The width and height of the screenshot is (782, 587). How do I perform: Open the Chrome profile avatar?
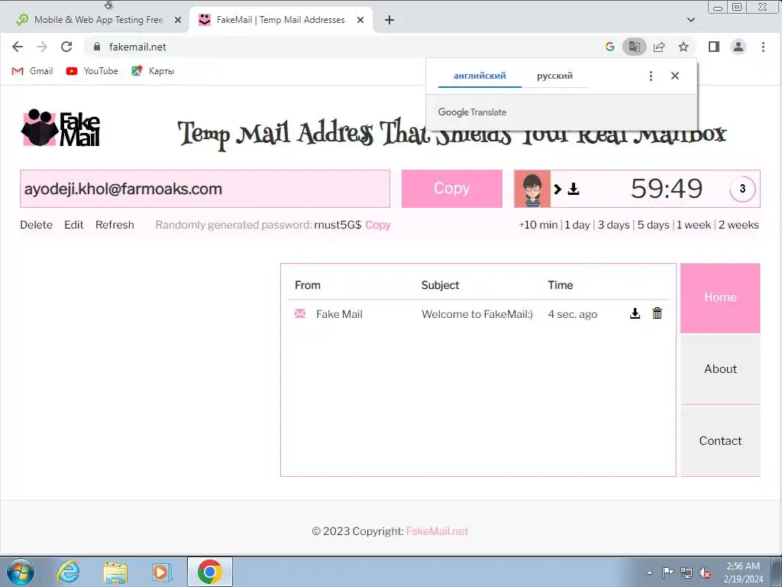[738, 47]
